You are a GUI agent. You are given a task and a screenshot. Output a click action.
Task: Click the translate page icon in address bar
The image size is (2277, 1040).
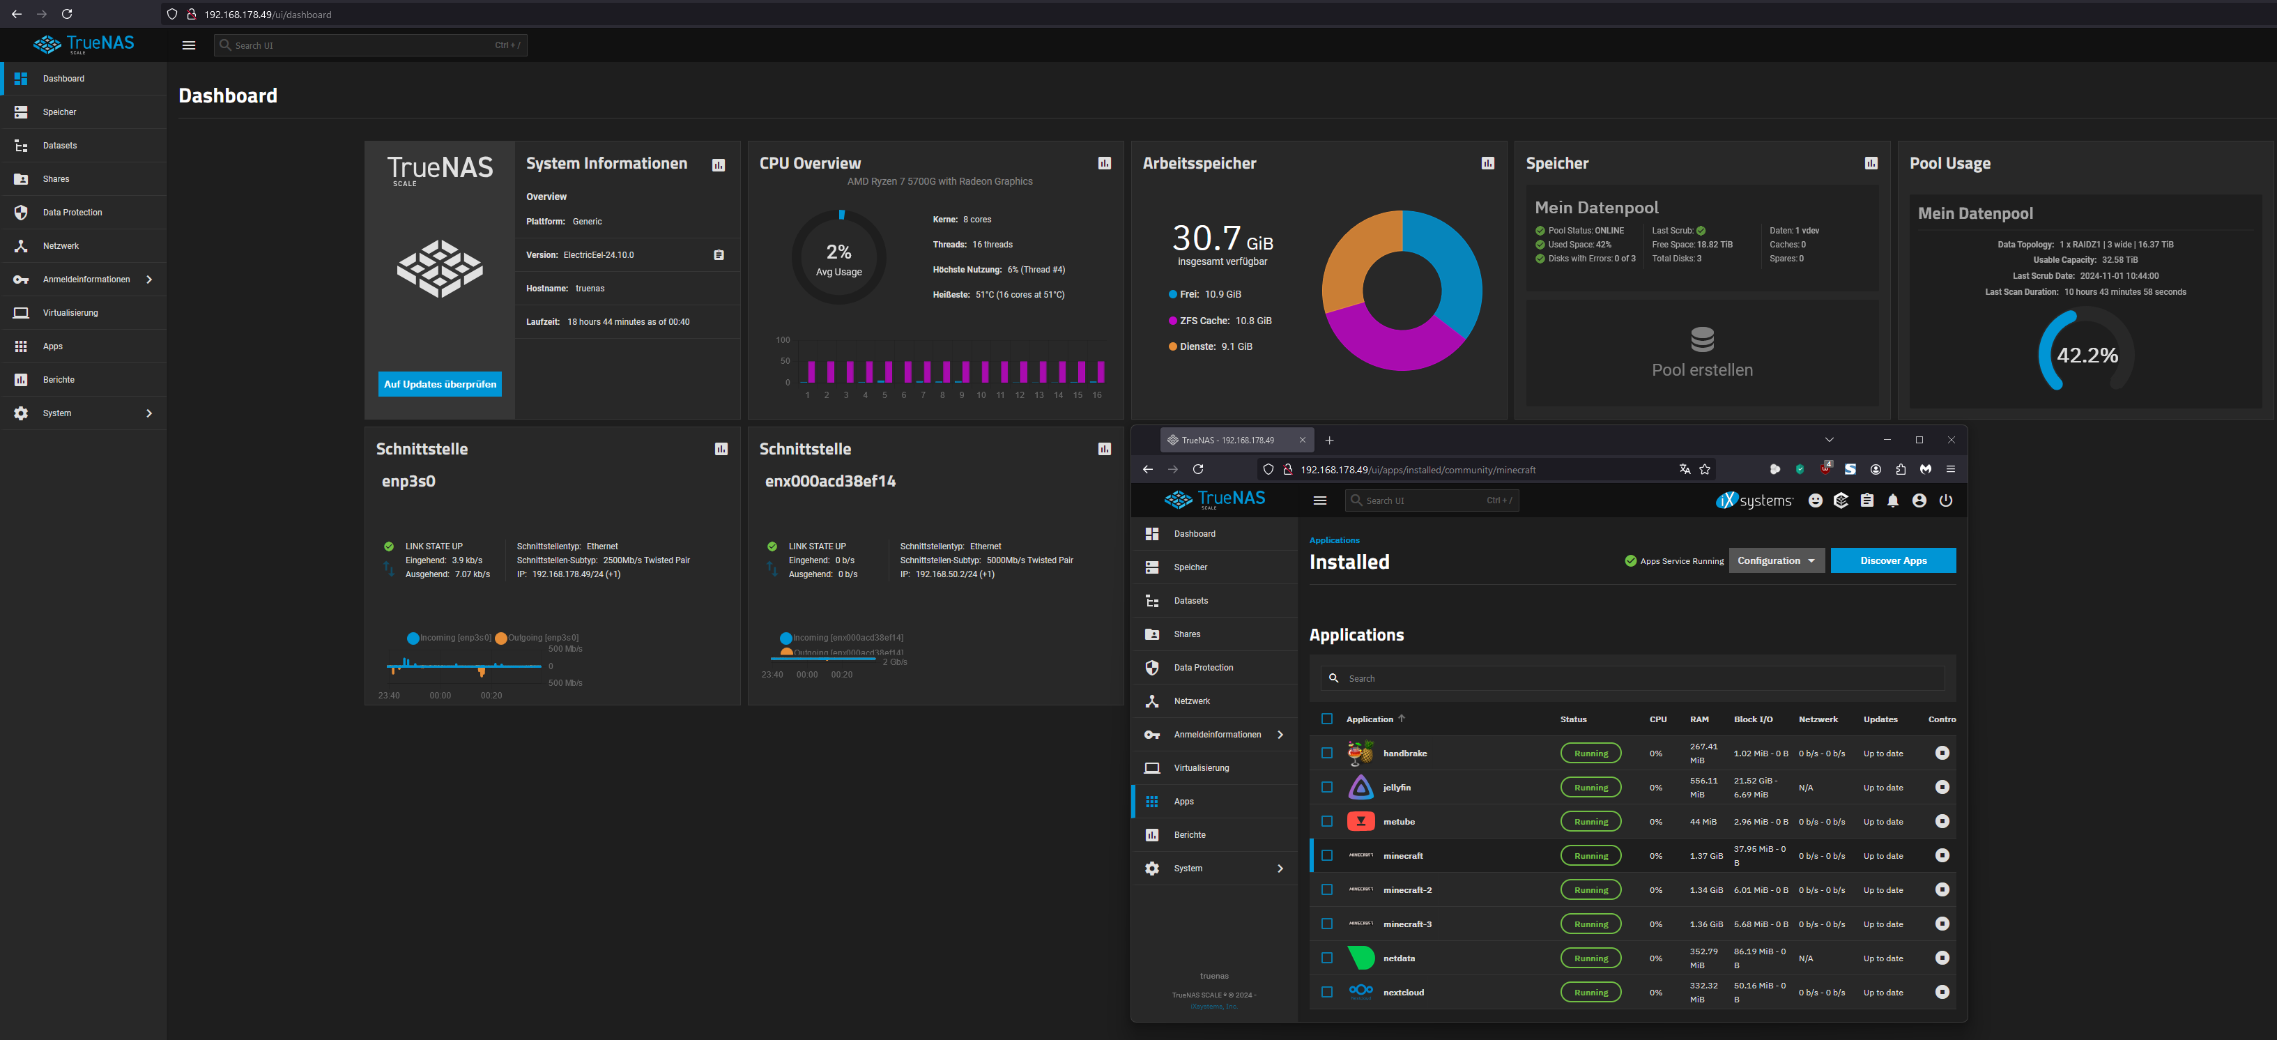1685,470
